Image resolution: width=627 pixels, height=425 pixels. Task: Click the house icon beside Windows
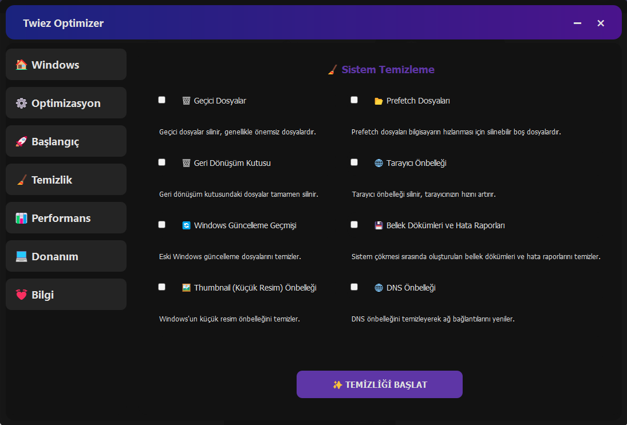pos(21,65)
